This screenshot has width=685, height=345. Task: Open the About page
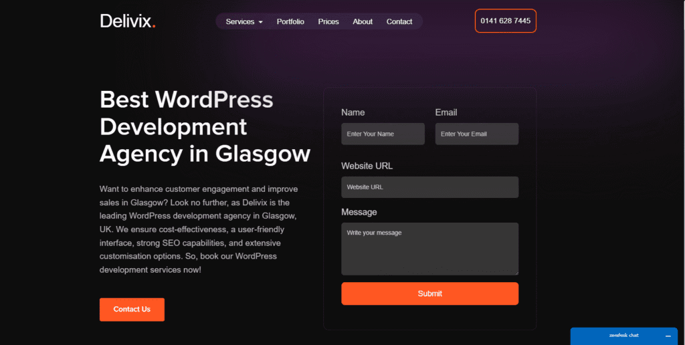363,21
